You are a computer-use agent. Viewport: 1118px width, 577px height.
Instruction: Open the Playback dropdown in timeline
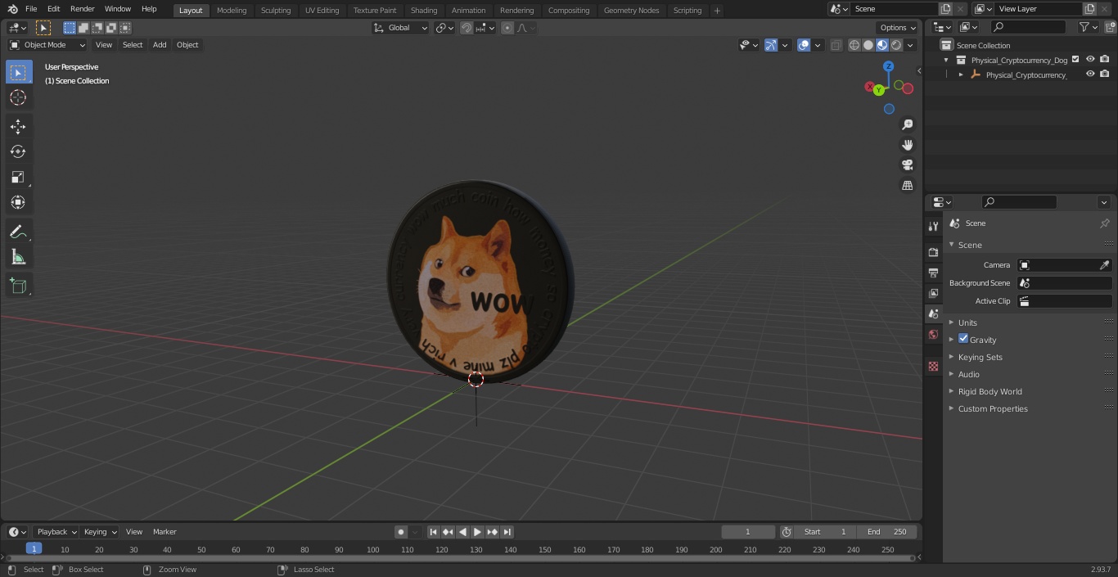pyautogui.click(x=56, y=532)
